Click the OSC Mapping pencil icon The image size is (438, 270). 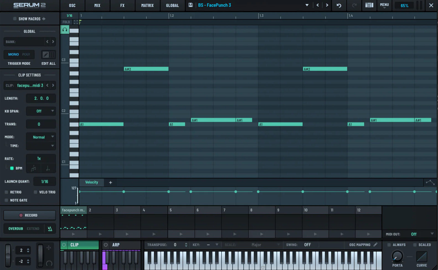coord(375,245)
